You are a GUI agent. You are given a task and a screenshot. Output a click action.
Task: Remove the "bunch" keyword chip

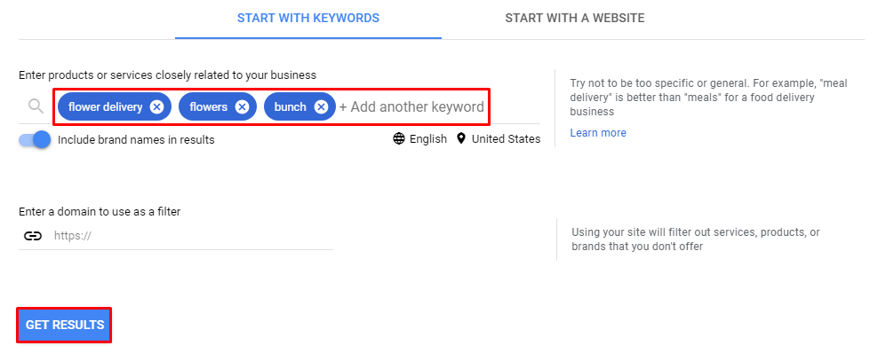click(321, 106)
